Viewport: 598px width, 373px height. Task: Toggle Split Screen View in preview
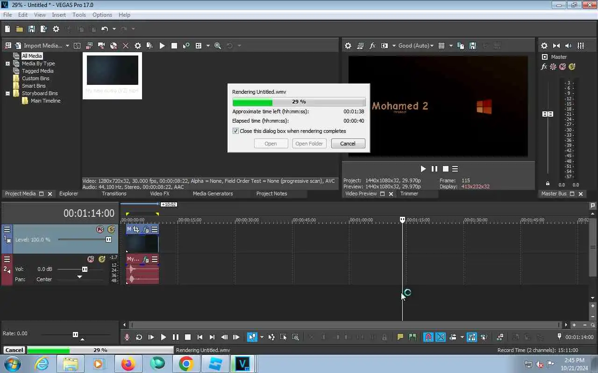coord(384,46)
